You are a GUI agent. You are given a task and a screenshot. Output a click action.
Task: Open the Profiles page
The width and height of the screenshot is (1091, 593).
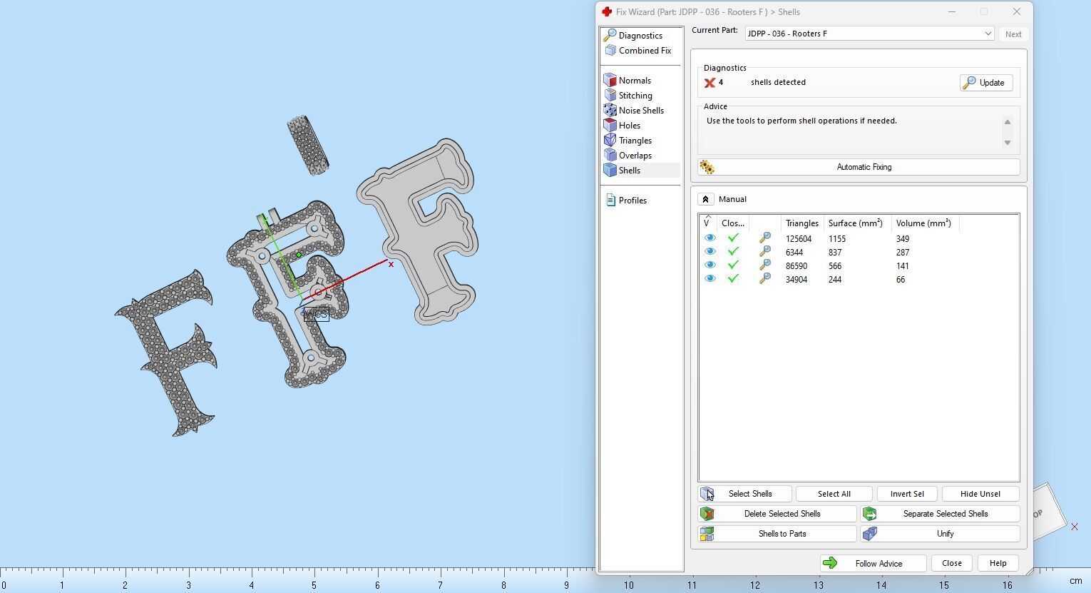[626, 201]
